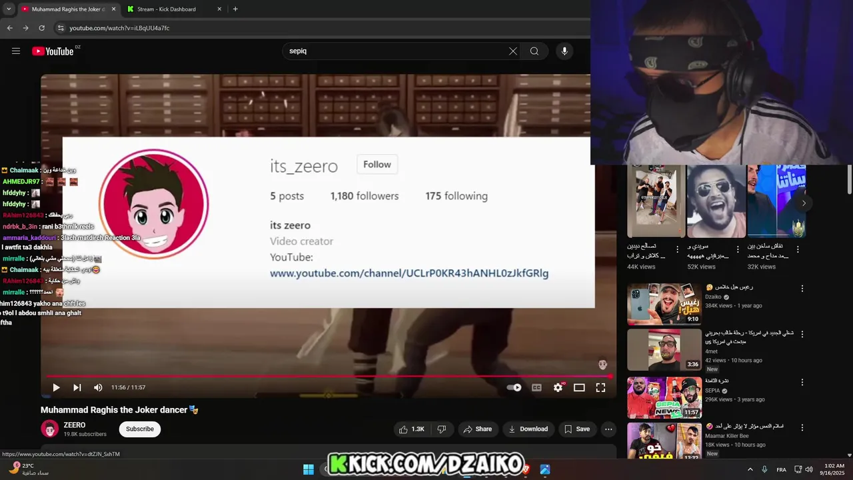Screen dimensions: 853x480
Task: Clear the search box with the X
Action: pos(513,51)
